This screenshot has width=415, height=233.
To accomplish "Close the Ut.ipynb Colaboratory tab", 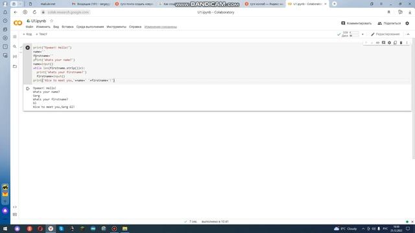I will pyautogui.click(x=326, y=4).
